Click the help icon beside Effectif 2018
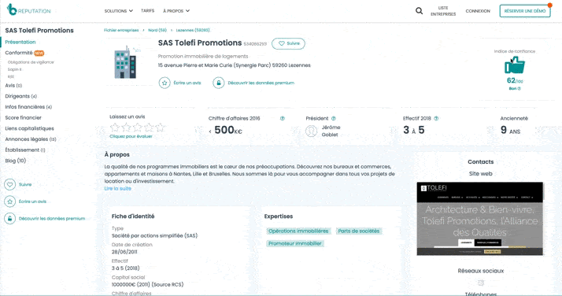The image size is (562, 296). (x=436, y=118)
